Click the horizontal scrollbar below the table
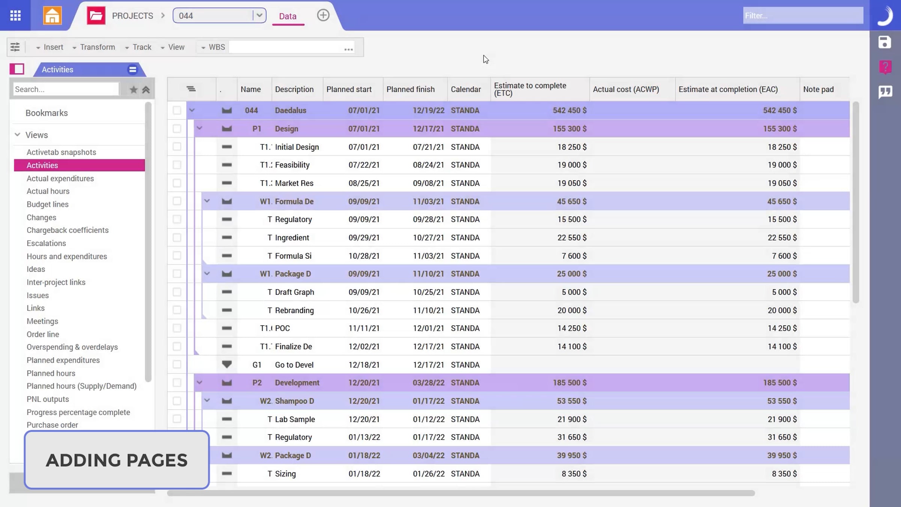This screenshot has height=507, width=901. (461, 493)
